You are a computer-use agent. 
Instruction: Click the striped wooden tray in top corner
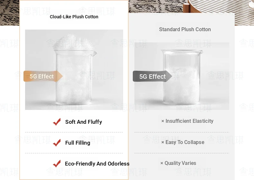coord(219,6)
